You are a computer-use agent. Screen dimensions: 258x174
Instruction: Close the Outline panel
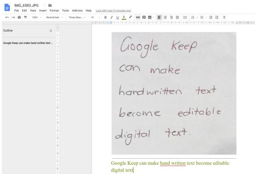click(x=51, y=31)
